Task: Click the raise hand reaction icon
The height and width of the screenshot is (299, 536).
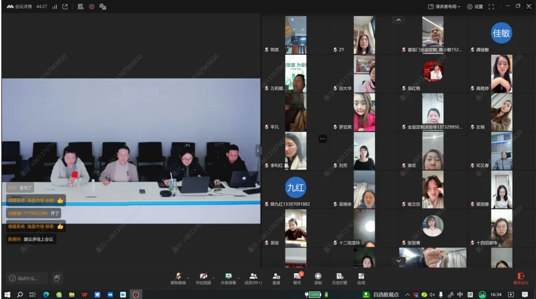Action: pyautogui.click(x=57, y=278)
